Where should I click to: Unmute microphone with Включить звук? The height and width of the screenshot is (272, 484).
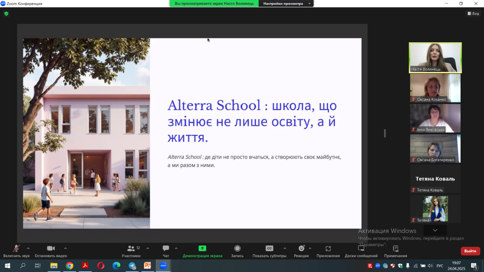16,251
